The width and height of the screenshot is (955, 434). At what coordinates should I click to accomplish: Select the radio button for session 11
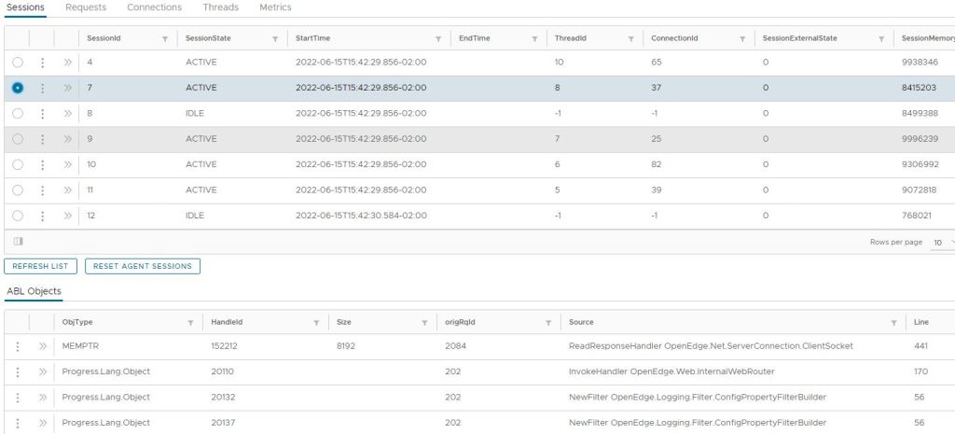(x=18, y=190)
